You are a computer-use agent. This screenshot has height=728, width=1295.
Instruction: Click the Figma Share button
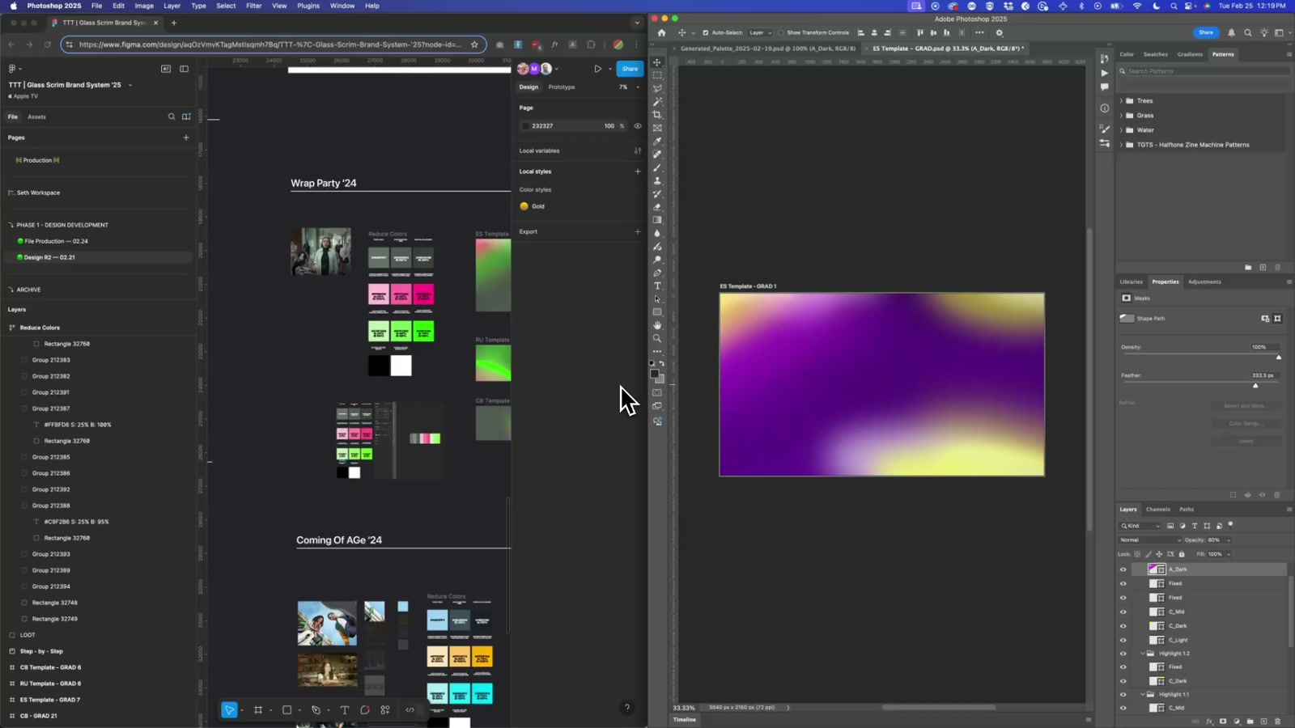630,69
